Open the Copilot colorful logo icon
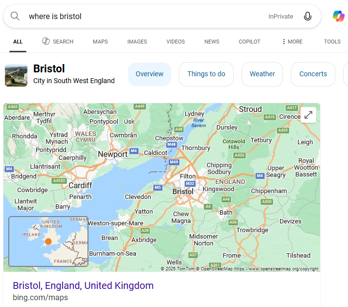Screen dimensions: 348x307 pos(338,16)
